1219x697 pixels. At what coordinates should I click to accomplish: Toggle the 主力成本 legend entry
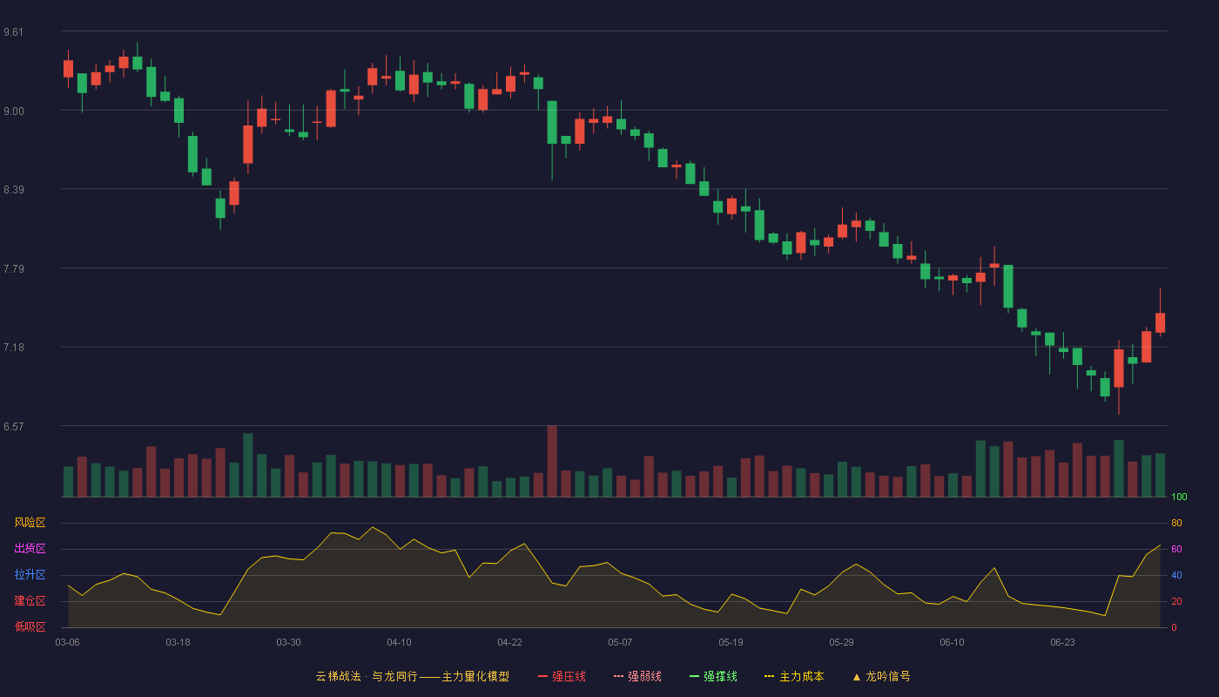[794, 676]
